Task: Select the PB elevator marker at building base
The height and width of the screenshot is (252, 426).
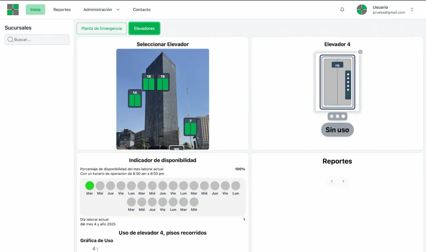Action: tap(176, 148)
